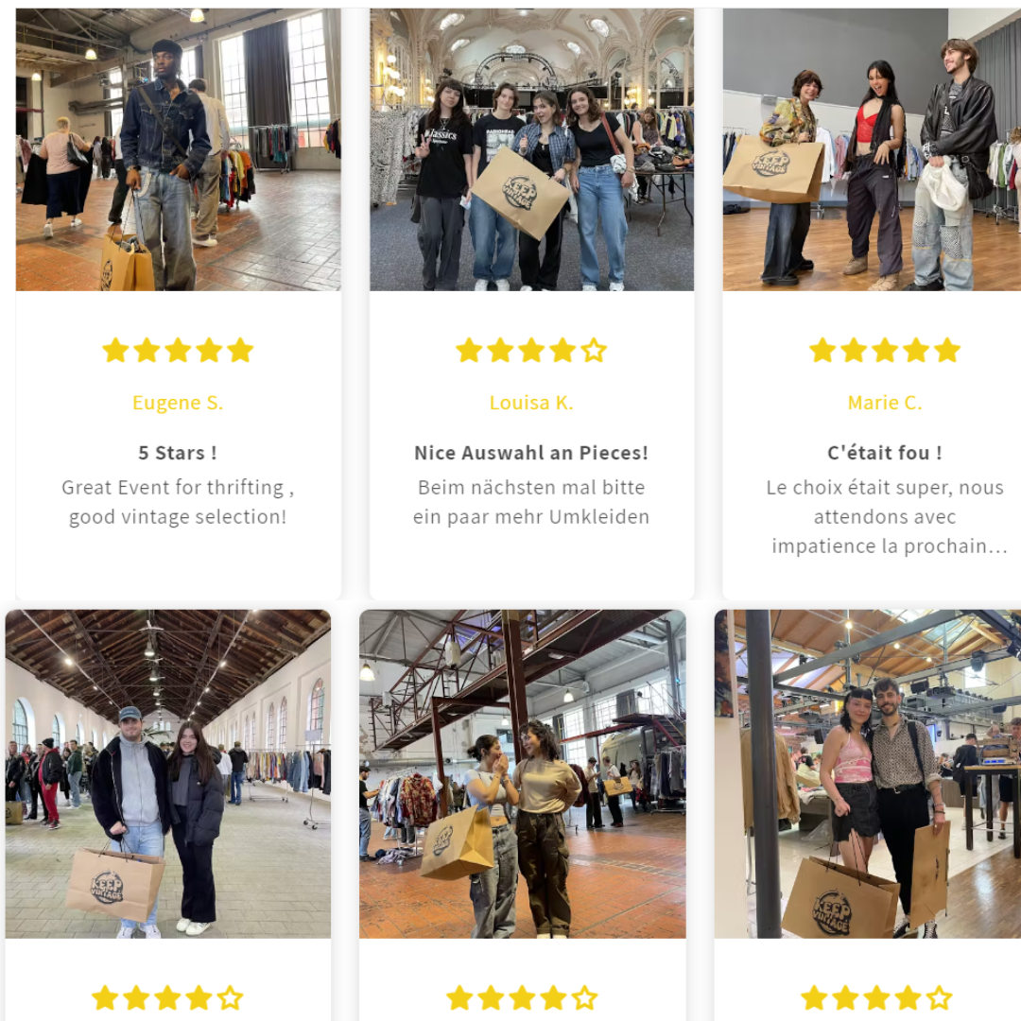
Task: Click the 'Nice Auswahl an Pieces!' review title
Action: click(x=531, y=453)
